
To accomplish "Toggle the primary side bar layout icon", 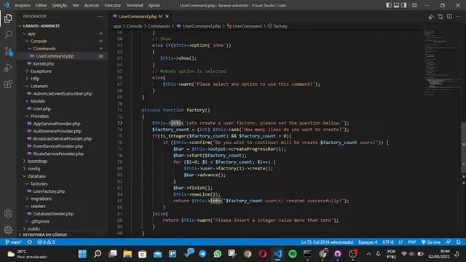I will pos(389,5).
